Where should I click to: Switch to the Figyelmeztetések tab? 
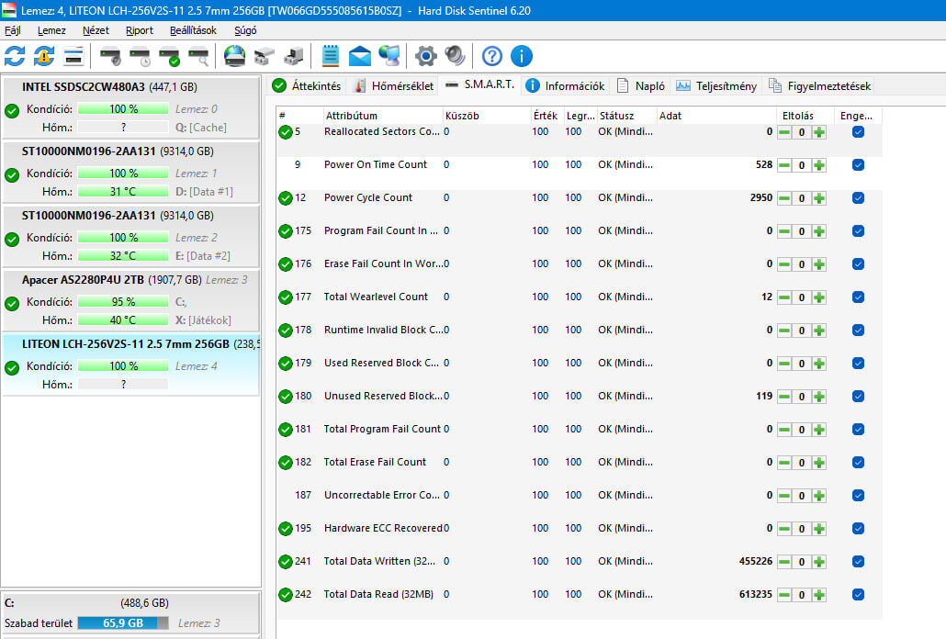click(x=819, y=85)
